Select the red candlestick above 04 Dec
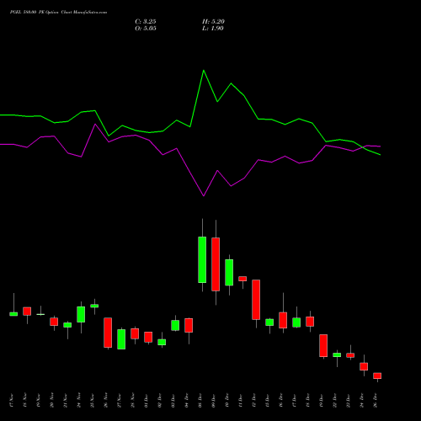This screenshot has height=421, width=421. click(x=189, y=325)
